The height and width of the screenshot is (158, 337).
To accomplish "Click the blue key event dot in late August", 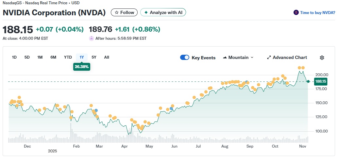I will pos(247,82).
